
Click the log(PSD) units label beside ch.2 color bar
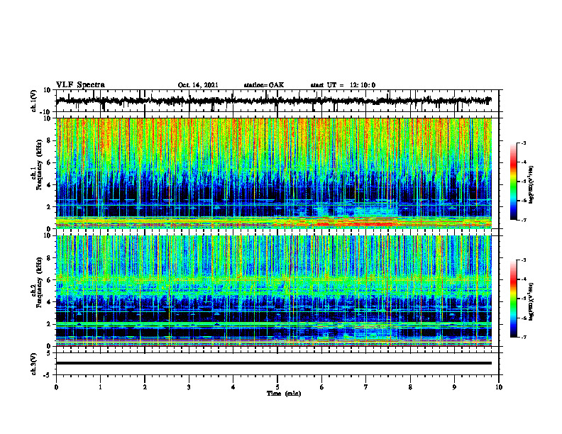[531, 302]
